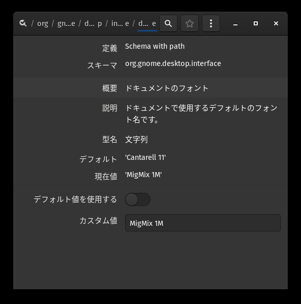Toggle デフォルト値を使用する switch
Viewport: 301px width, 304px height.
[138, 199]
